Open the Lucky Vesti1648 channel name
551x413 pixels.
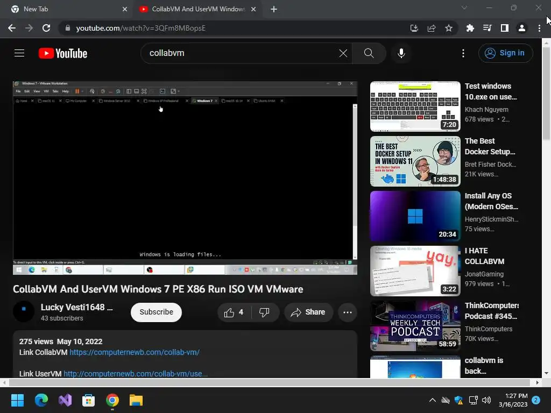tap(76, 307)
